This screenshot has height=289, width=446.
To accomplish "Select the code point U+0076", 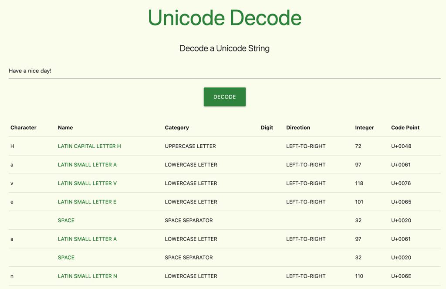I will tap(401, 184).
